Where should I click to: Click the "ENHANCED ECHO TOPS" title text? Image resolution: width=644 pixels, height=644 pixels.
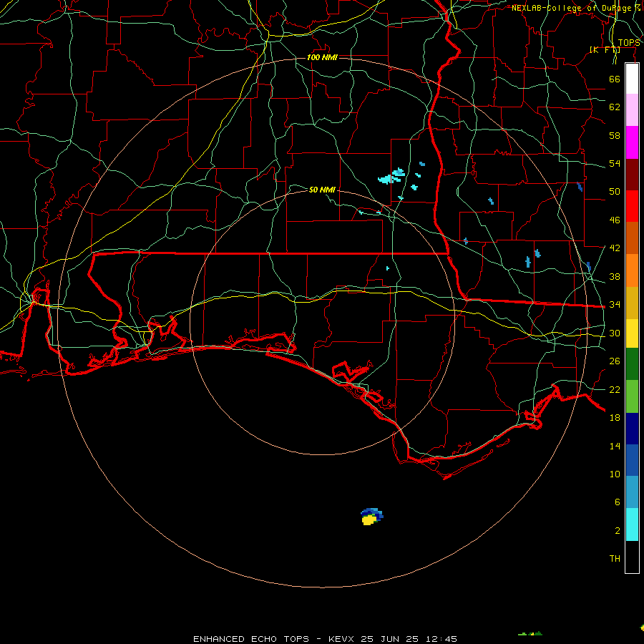pos(251,639)
